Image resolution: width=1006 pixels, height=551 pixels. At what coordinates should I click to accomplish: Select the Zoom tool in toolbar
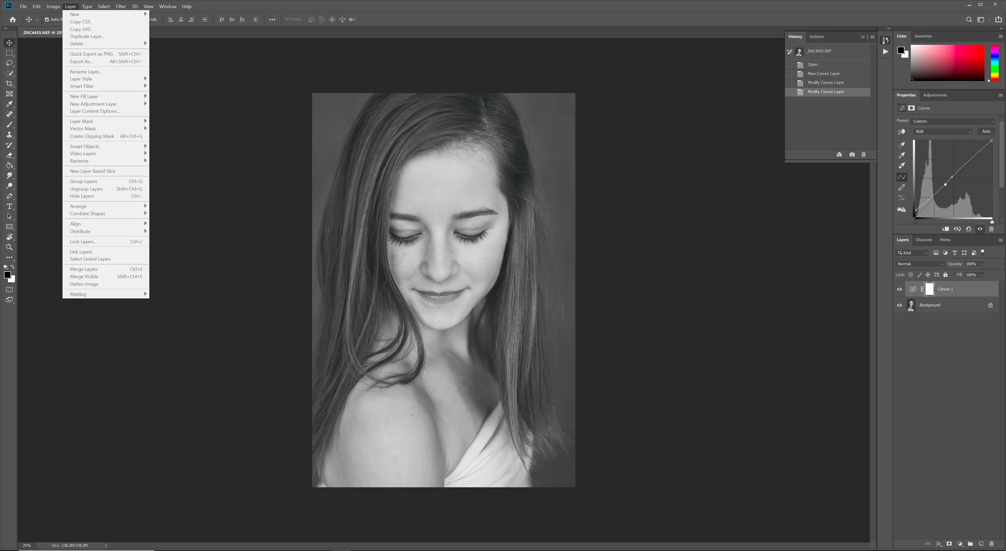pos(9,247)
